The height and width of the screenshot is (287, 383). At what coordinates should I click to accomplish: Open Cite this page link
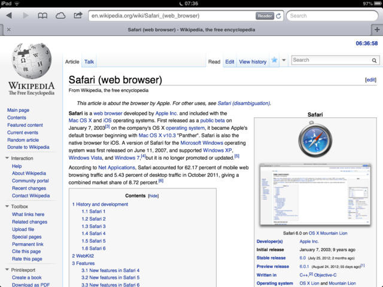[x=26, y=251]
